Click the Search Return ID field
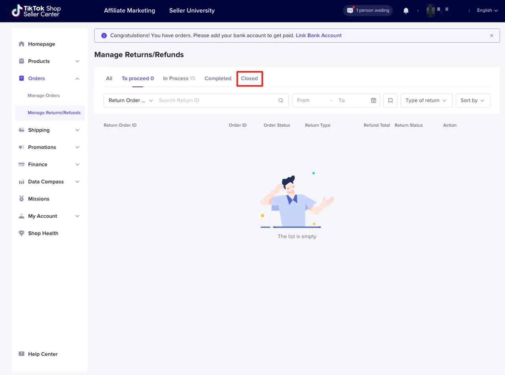This screenshot has width=505, height=375. point(215,101)
